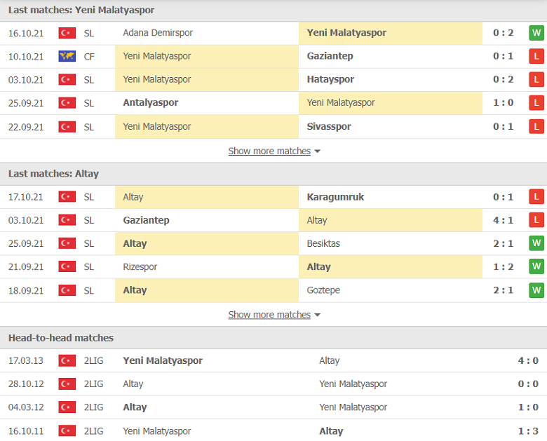Click Head-to-head matches header
547x441 pixels.
61,338
